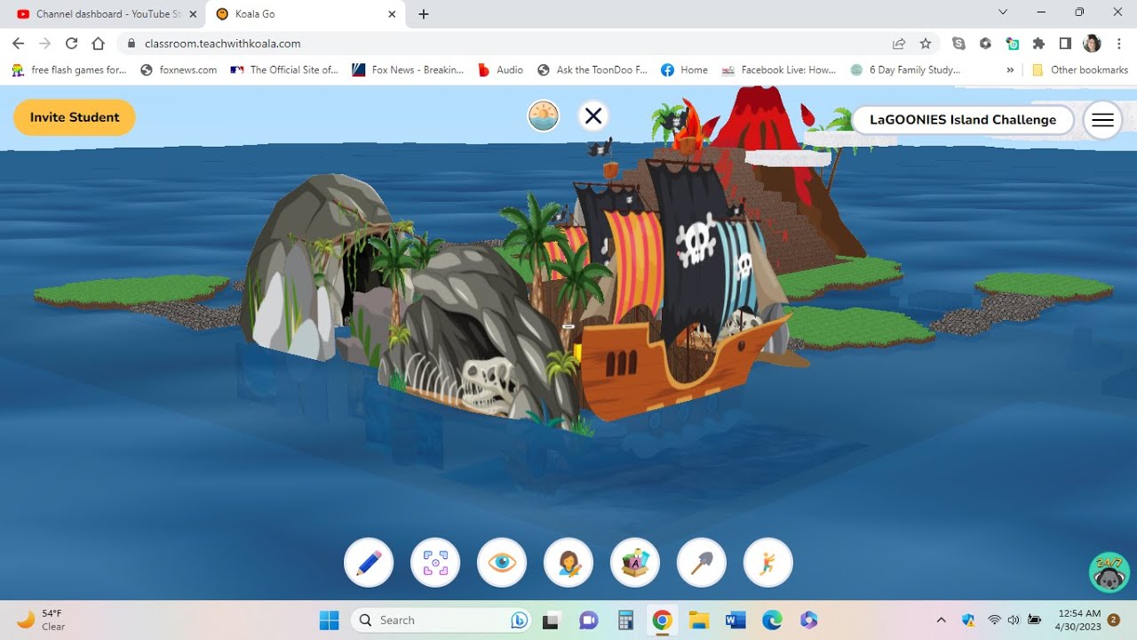This screenshot has height=640, width=1137.
Task: Bookmark this page with the star
Action: coord(926,44)
